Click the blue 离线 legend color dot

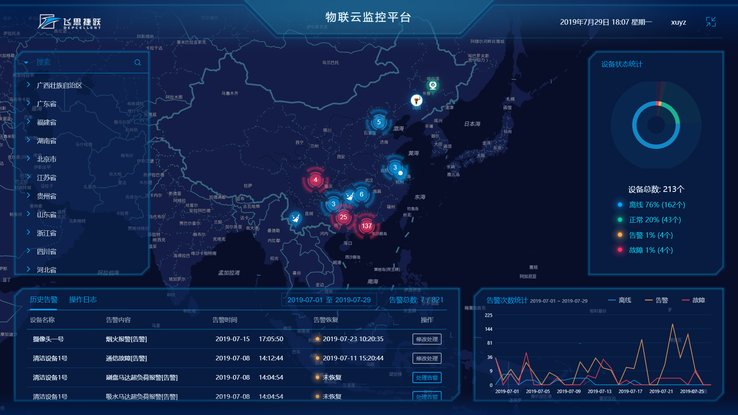620,205
